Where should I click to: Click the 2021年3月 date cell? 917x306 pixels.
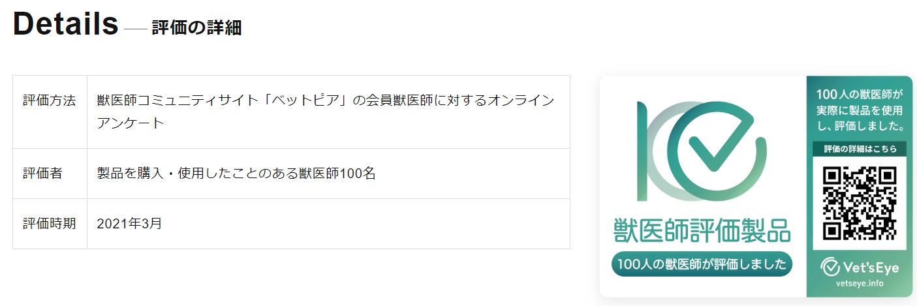click(x=328, y=224)
